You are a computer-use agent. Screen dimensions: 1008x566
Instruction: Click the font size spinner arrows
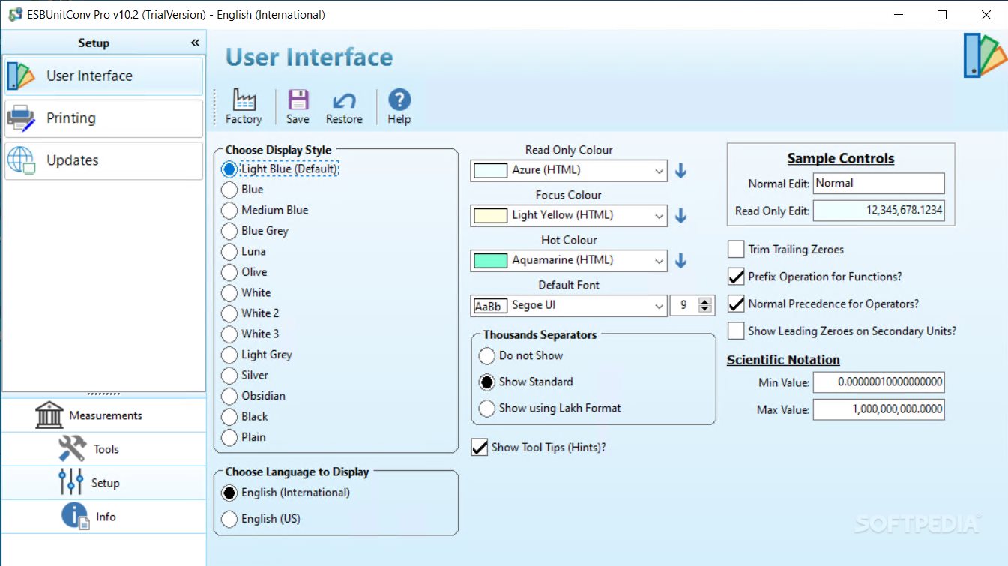pyautogui.click(x=704, y=306)
